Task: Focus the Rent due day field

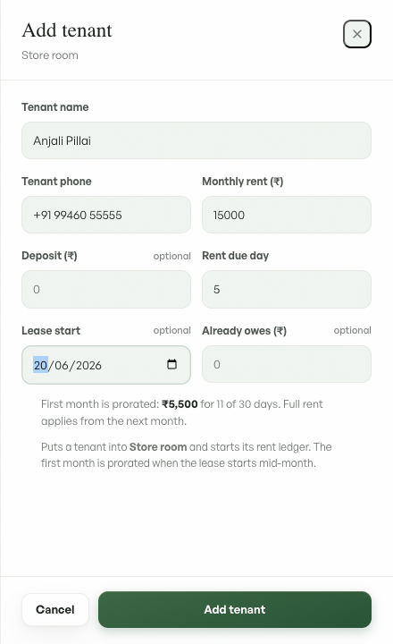Action: point(287,289)
